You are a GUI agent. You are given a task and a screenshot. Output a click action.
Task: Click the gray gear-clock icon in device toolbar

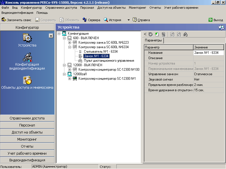[x=151, y=34]
